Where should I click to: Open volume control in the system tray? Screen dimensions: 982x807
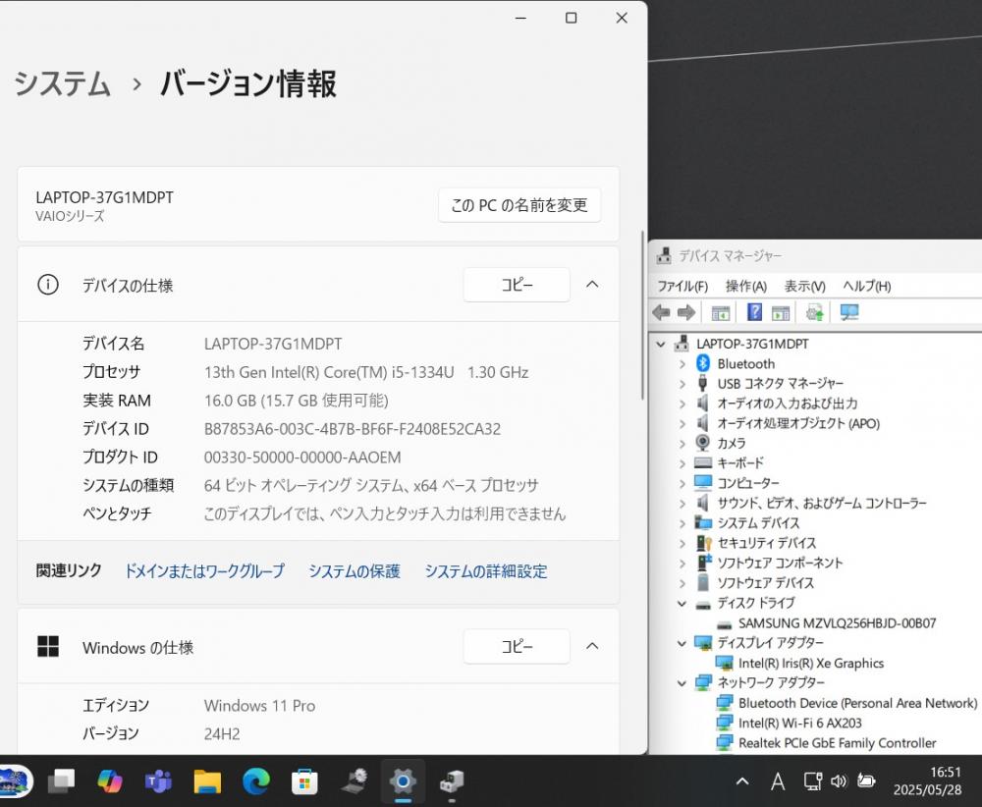coord(839,780)
